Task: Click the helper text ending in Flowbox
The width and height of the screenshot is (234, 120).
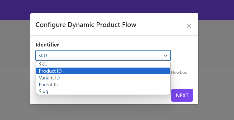Action: click(179, 72)
